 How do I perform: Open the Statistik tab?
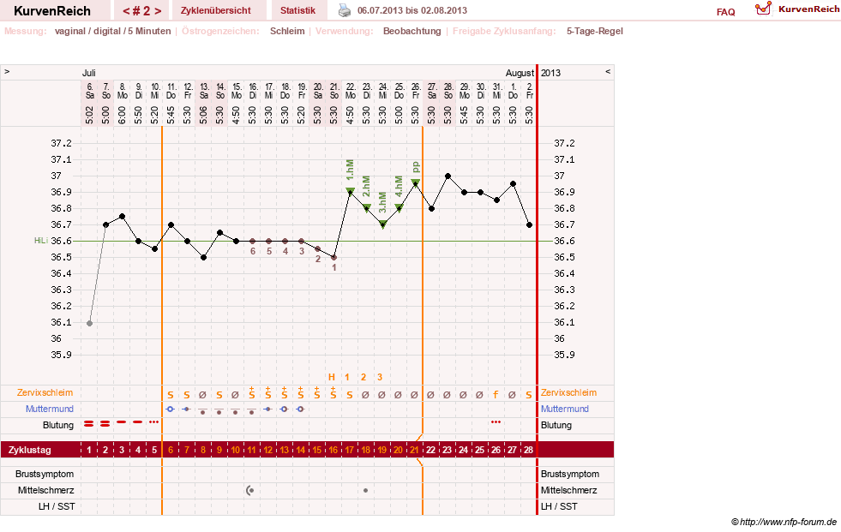click(297, 10)
